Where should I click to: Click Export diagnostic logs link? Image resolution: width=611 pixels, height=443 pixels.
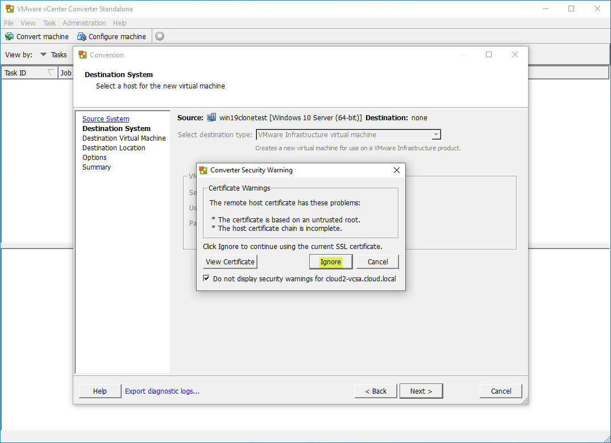click(x=162, y=391)
